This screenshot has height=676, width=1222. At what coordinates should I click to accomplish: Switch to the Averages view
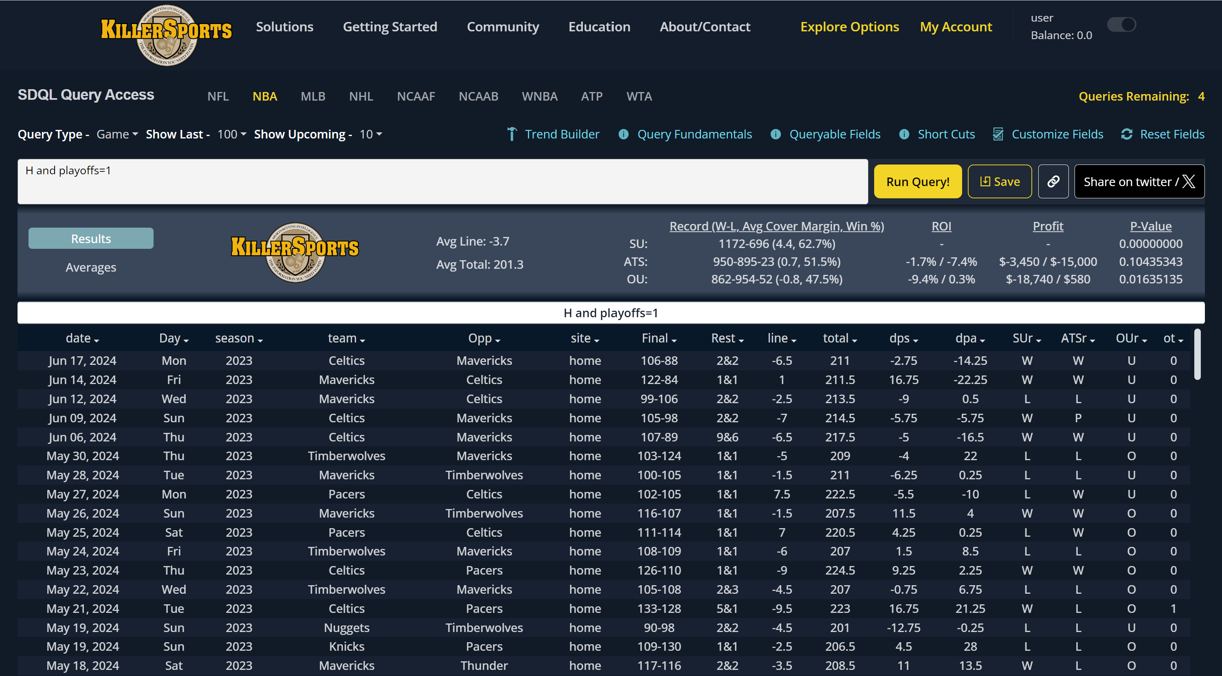[x=90, y=267]
